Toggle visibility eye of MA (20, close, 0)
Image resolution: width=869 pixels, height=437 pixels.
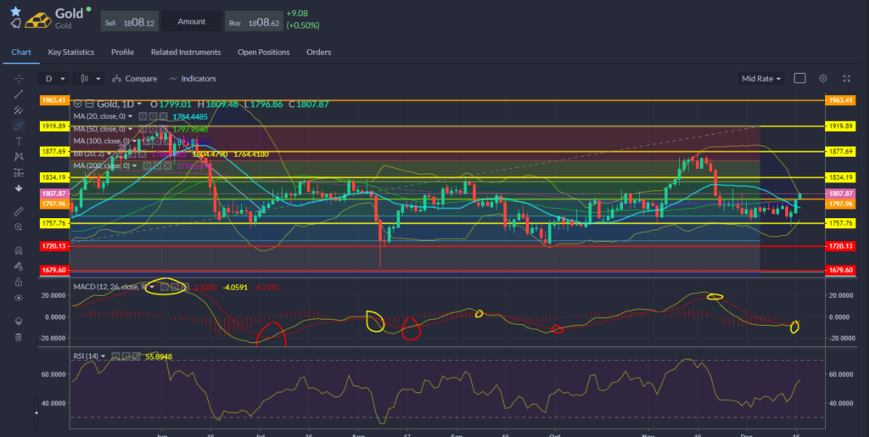143,116
